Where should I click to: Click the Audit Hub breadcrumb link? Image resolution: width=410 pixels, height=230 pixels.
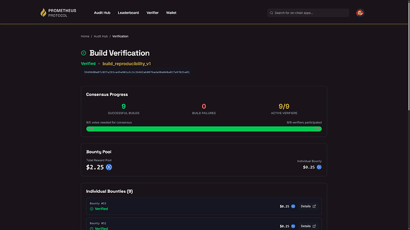(x=100, y=36)
